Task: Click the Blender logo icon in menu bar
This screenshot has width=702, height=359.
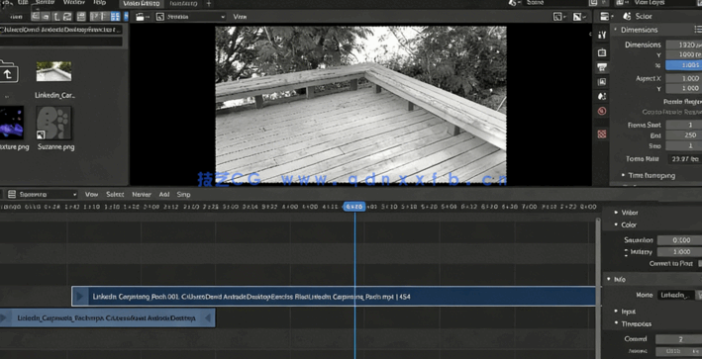Action: coord(6,3)
